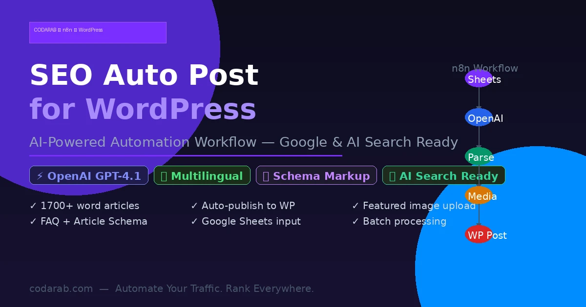Click the n8n Workflow heading label
Image resolution: width=586 pixels, height=307 pixels.
(484, 68)
